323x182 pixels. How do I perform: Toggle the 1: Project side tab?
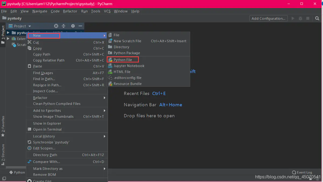tap(3, 34)
